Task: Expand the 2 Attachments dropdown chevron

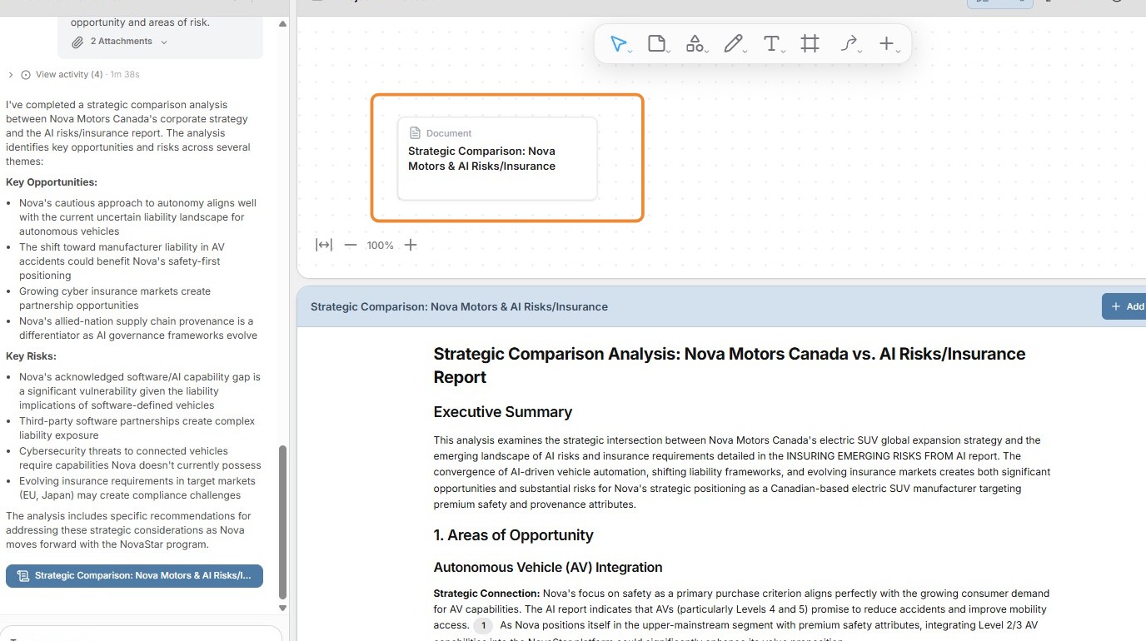Action: [x=164, y=42]
